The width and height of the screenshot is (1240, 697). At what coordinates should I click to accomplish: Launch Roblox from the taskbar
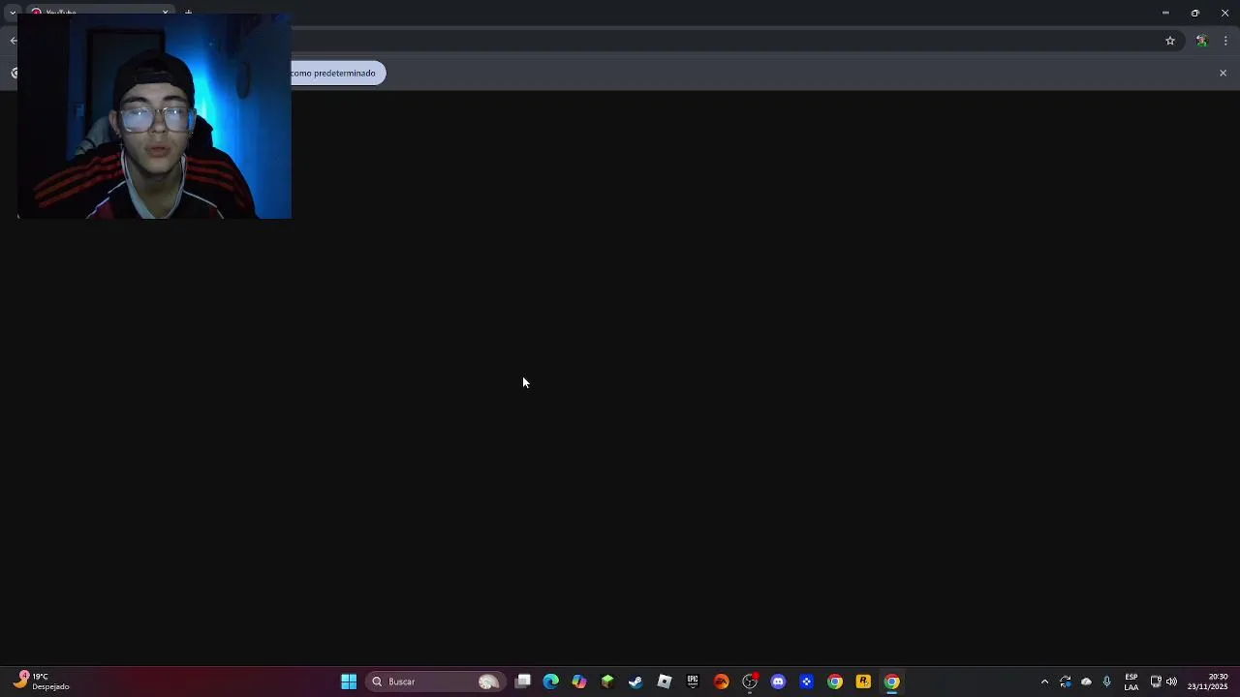pyautogui.click(x=665, y=682)
